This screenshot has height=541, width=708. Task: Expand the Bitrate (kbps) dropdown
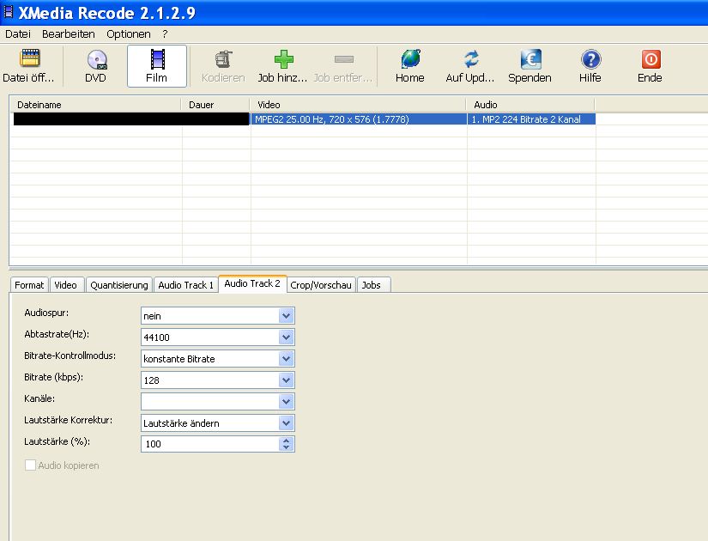[287, 380]
